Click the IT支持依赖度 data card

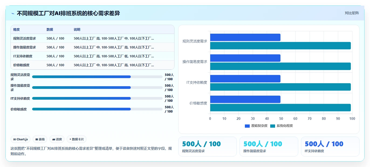(x=330, y=147)
